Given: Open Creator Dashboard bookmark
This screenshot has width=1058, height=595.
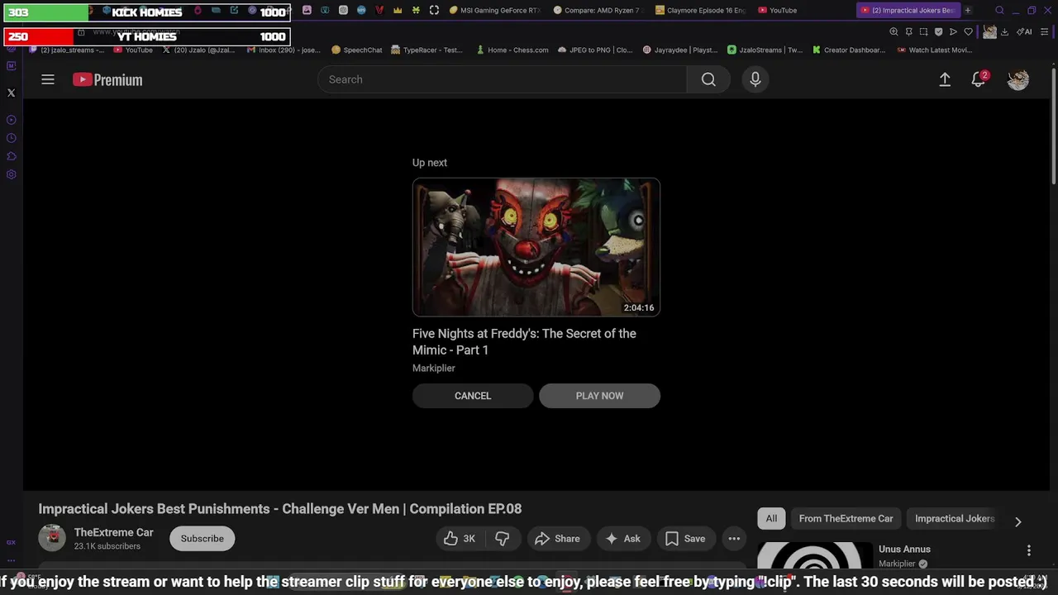Looking at the screenshot, I should (x=849, y=50).
